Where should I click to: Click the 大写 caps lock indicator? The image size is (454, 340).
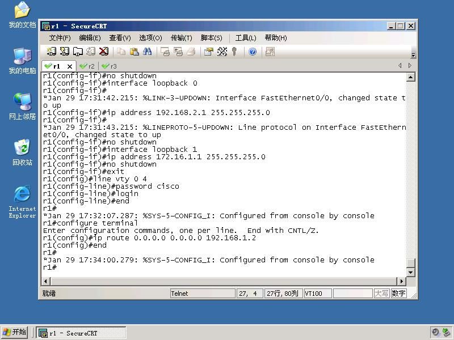click(x=381, y=294)
